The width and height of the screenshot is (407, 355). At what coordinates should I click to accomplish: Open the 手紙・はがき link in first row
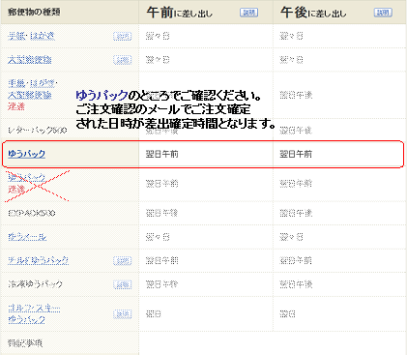coord(31,36)
